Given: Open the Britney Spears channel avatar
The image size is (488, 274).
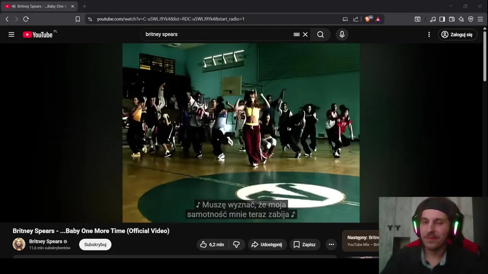Looking at the screenshot, I should [x=19, y=244].
